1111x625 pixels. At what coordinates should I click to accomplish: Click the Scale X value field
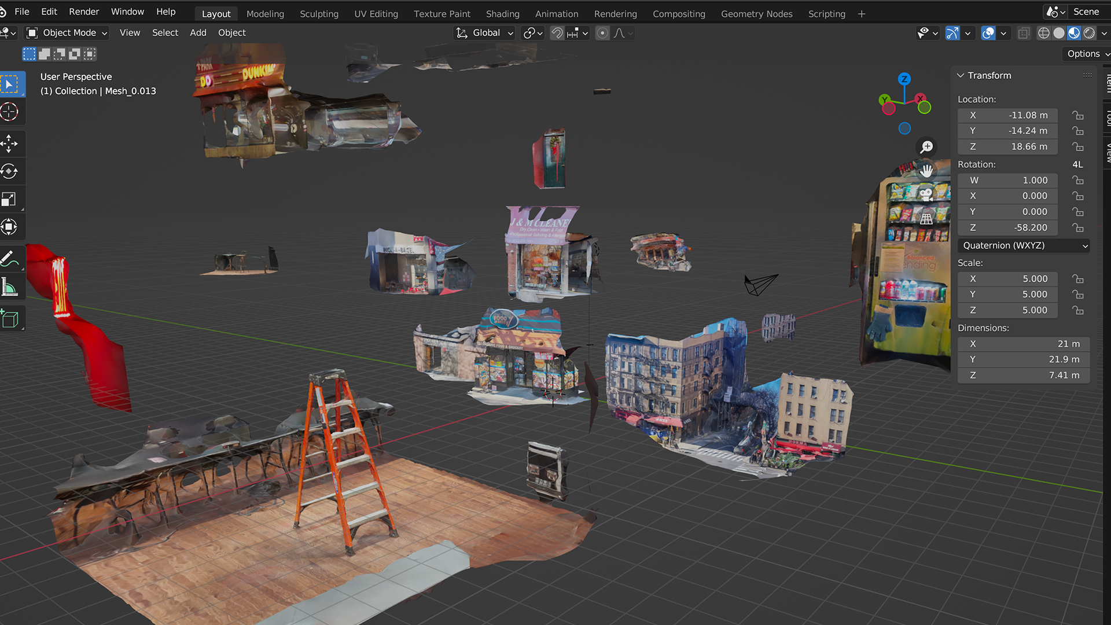click(1007, 278)
